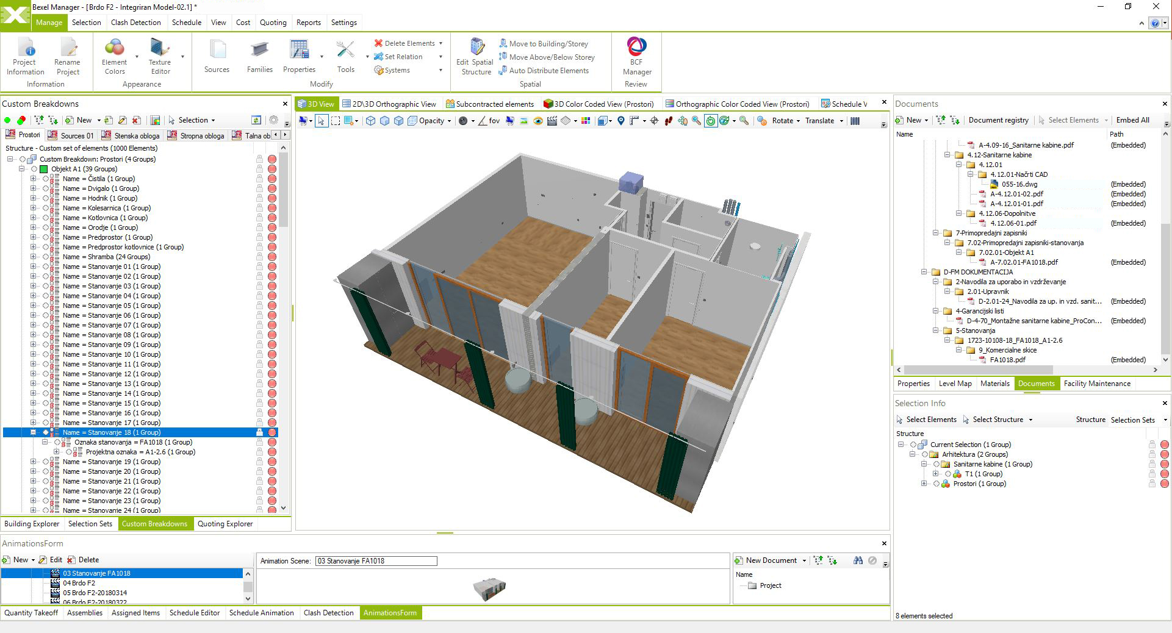Image resolution: width=1172 pixels, height=633 pixels.
Task: Select the pointer selection tool in 3D toolbar
Action: coord(322,121)
